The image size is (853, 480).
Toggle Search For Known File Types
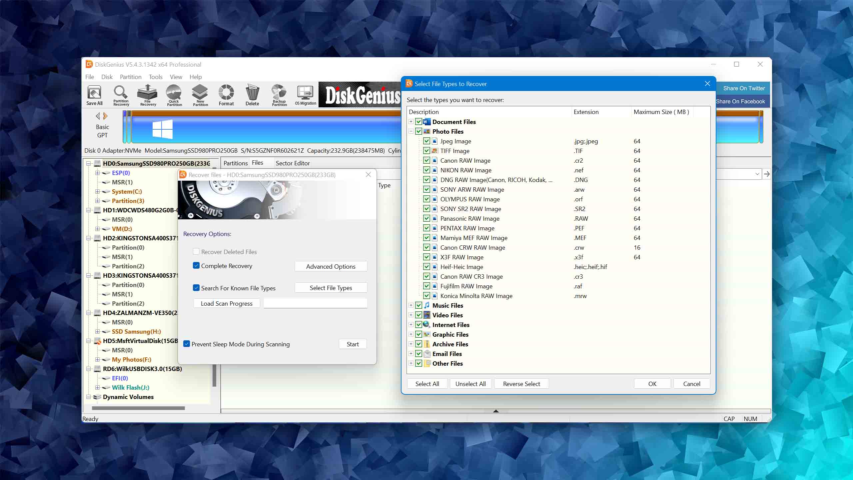pos(196,288)
